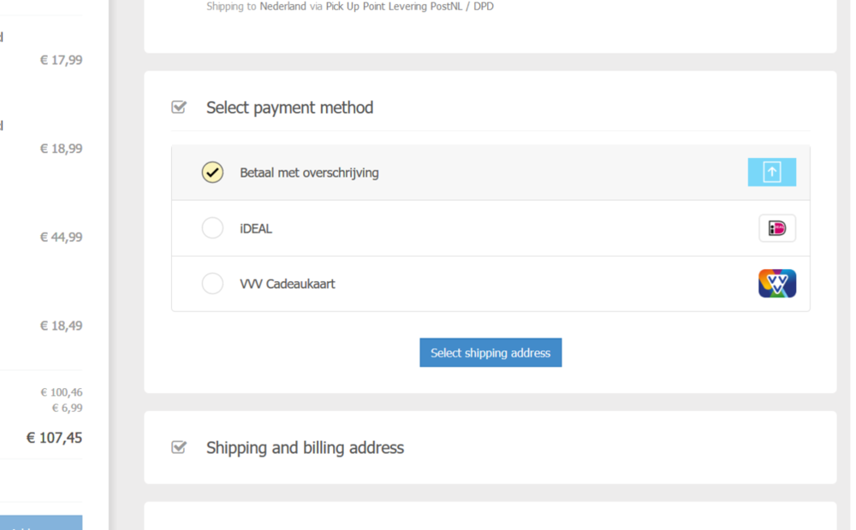Viewport: 856px width, 530px height.
Task: Click the order total of € 107,45
Action: point(54,438)
